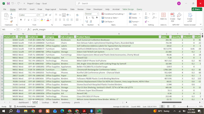
Task: Toggle Wrap Text icon
Action: [77, 15]
